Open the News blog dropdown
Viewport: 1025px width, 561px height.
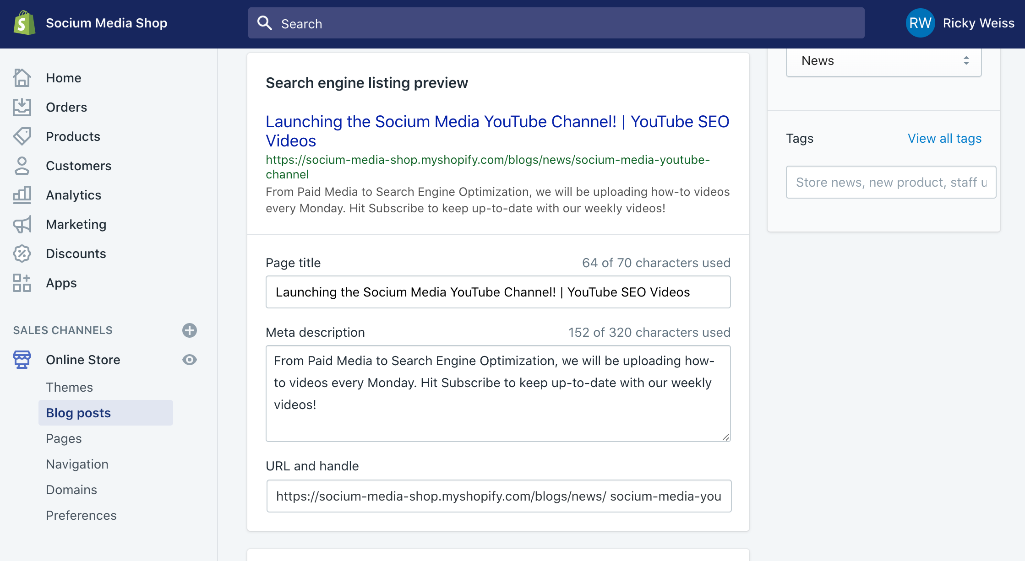click(883, 61)
